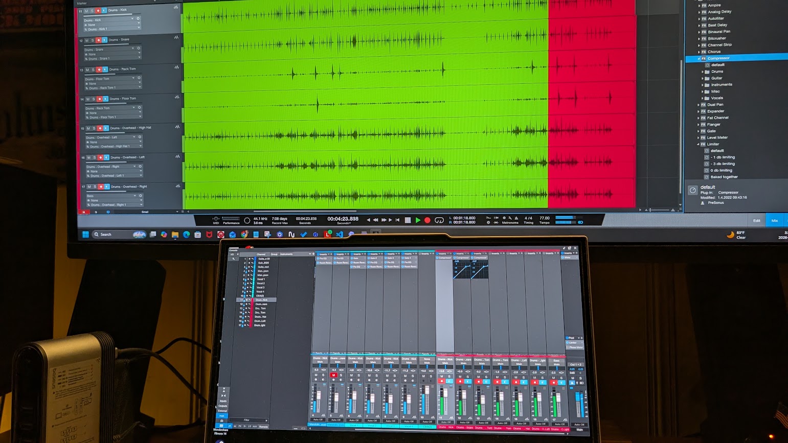788x443 pixels.
Task: Click the Play button in the transport
Action: [x=418, y=220]
